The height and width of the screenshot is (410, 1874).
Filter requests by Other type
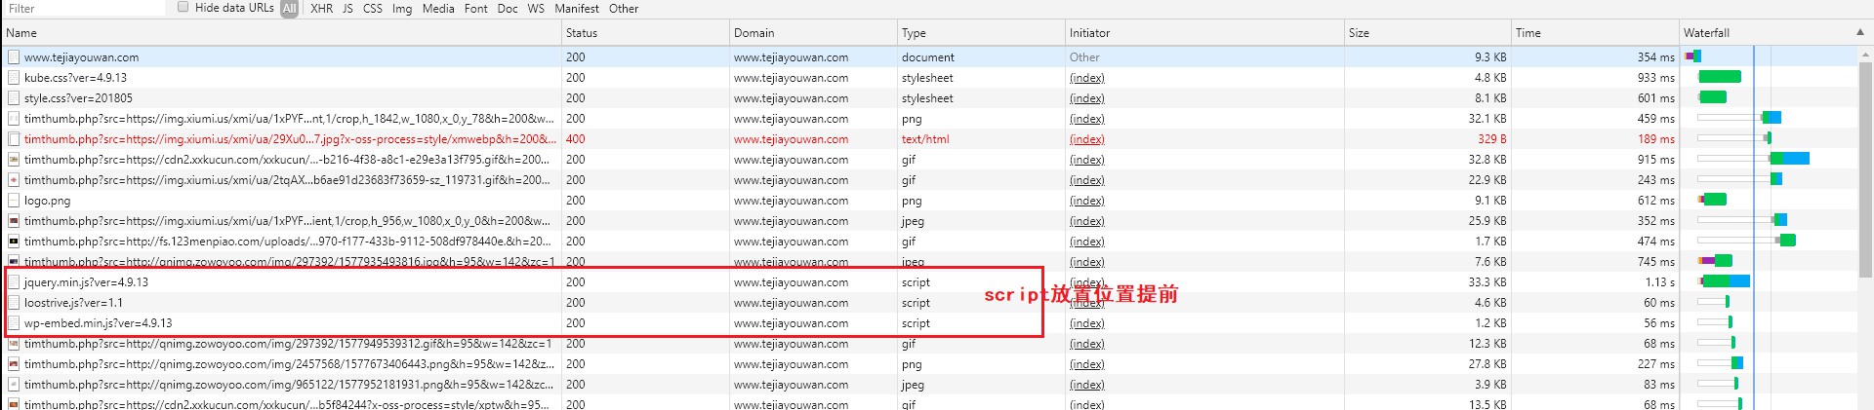click(624, 9)
